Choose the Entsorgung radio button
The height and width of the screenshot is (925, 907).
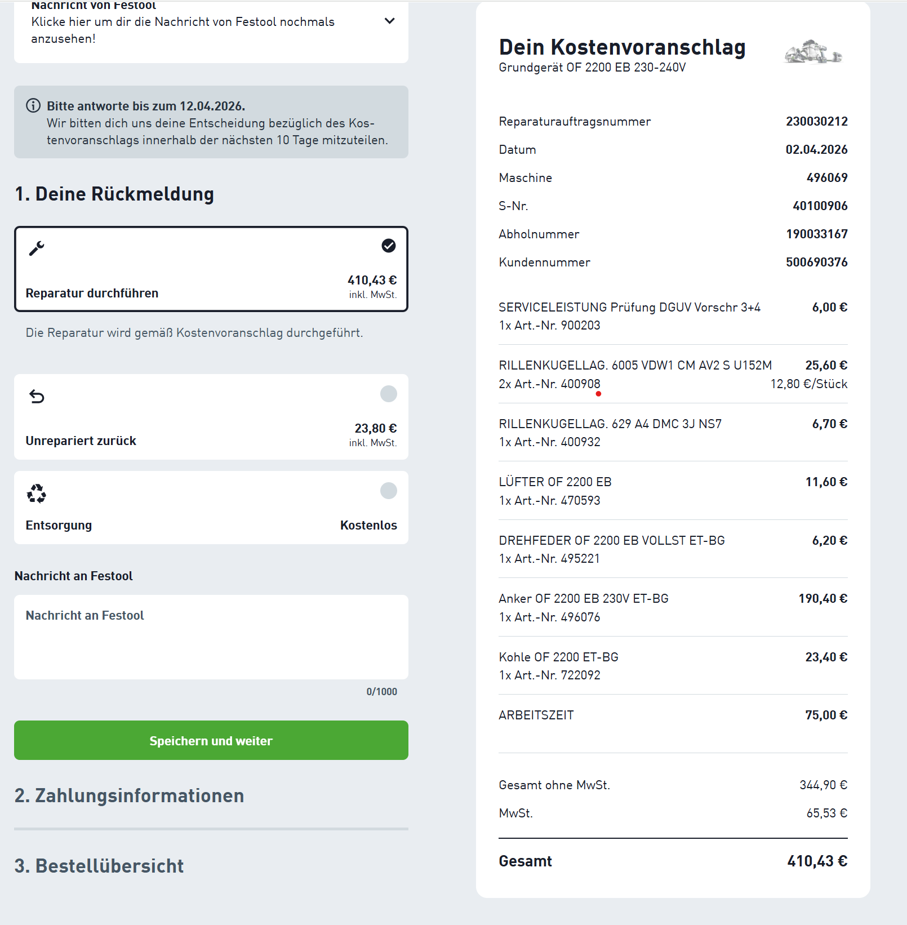tap(389, 491)
